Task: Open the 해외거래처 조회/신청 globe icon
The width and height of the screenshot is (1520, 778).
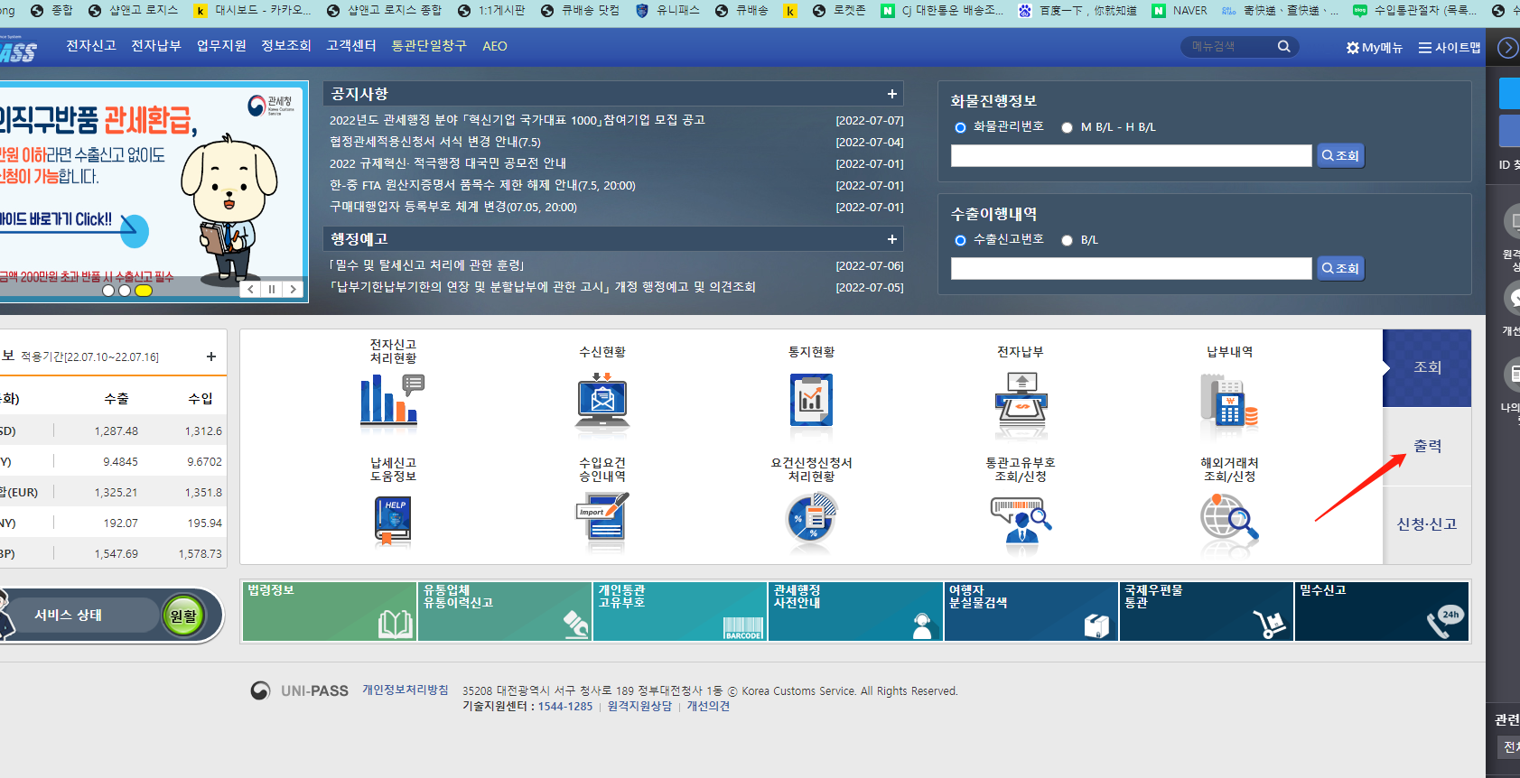Action: click(1229, 521)
